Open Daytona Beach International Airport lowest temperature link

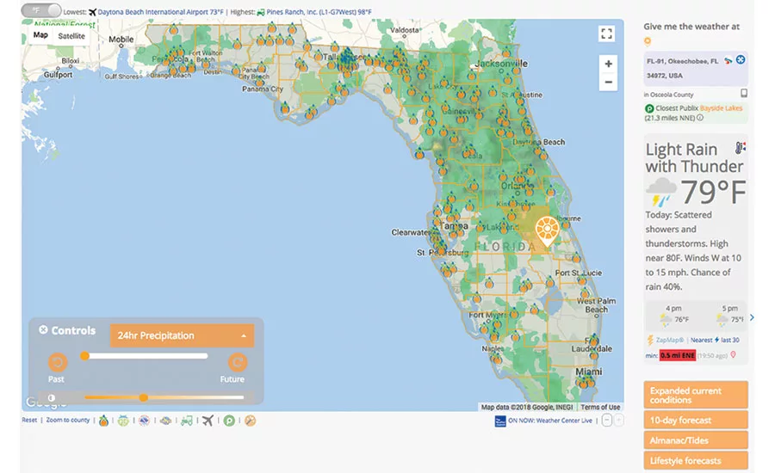[x=161, y=12]
